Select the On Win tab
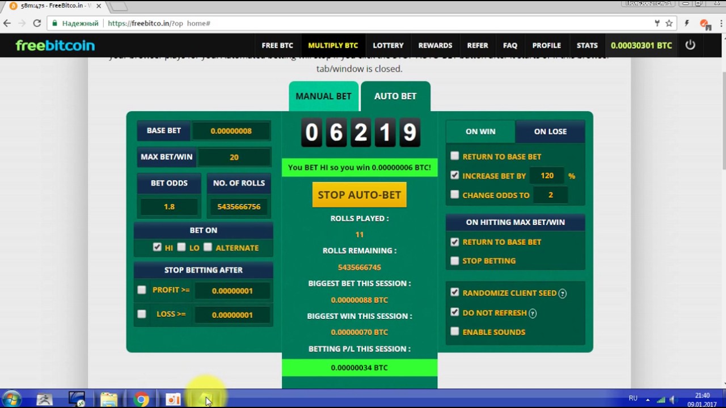The width and height of the screenshot is (726, 408). tap(480, 131)
